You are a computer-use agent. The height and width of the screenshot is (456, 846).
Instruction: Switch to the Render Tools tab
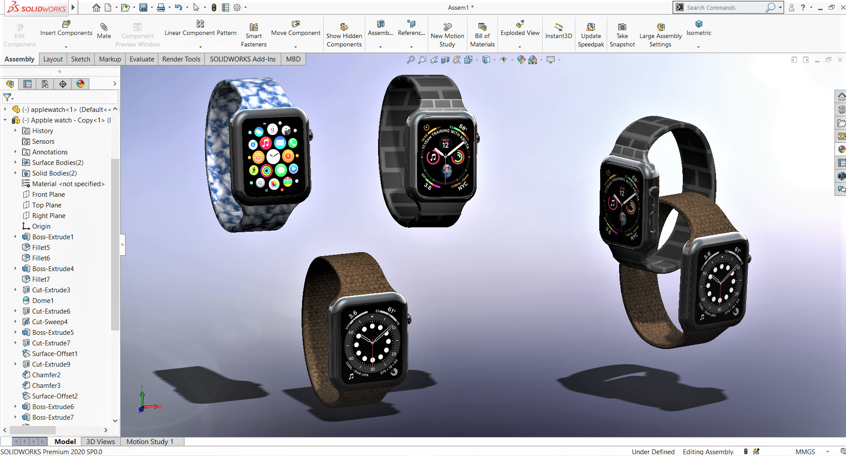click(181, 59)
